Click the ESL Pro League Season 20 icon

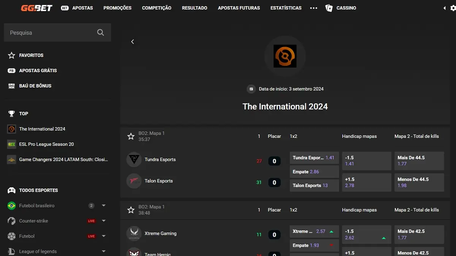coord(11,144)
